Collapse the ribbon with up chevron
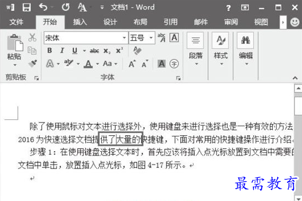 coord(295,78)
